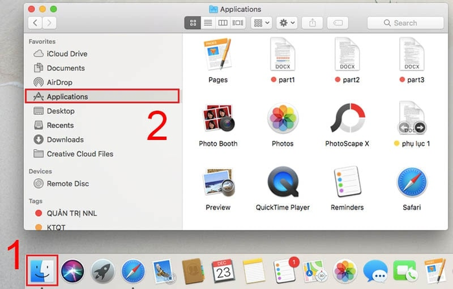453x289 pixels.
Task: Launch QuickTime Player from Applications
Action: point(282,184)
